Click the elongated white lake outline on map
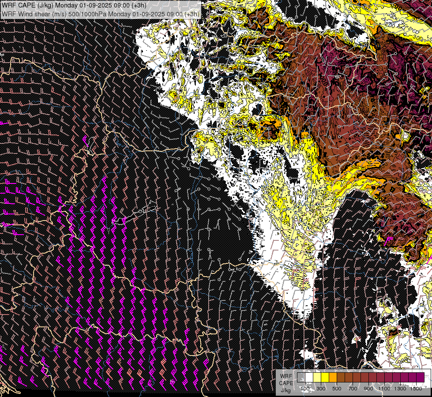Screen dimensions: 432x397 (135, 213)
